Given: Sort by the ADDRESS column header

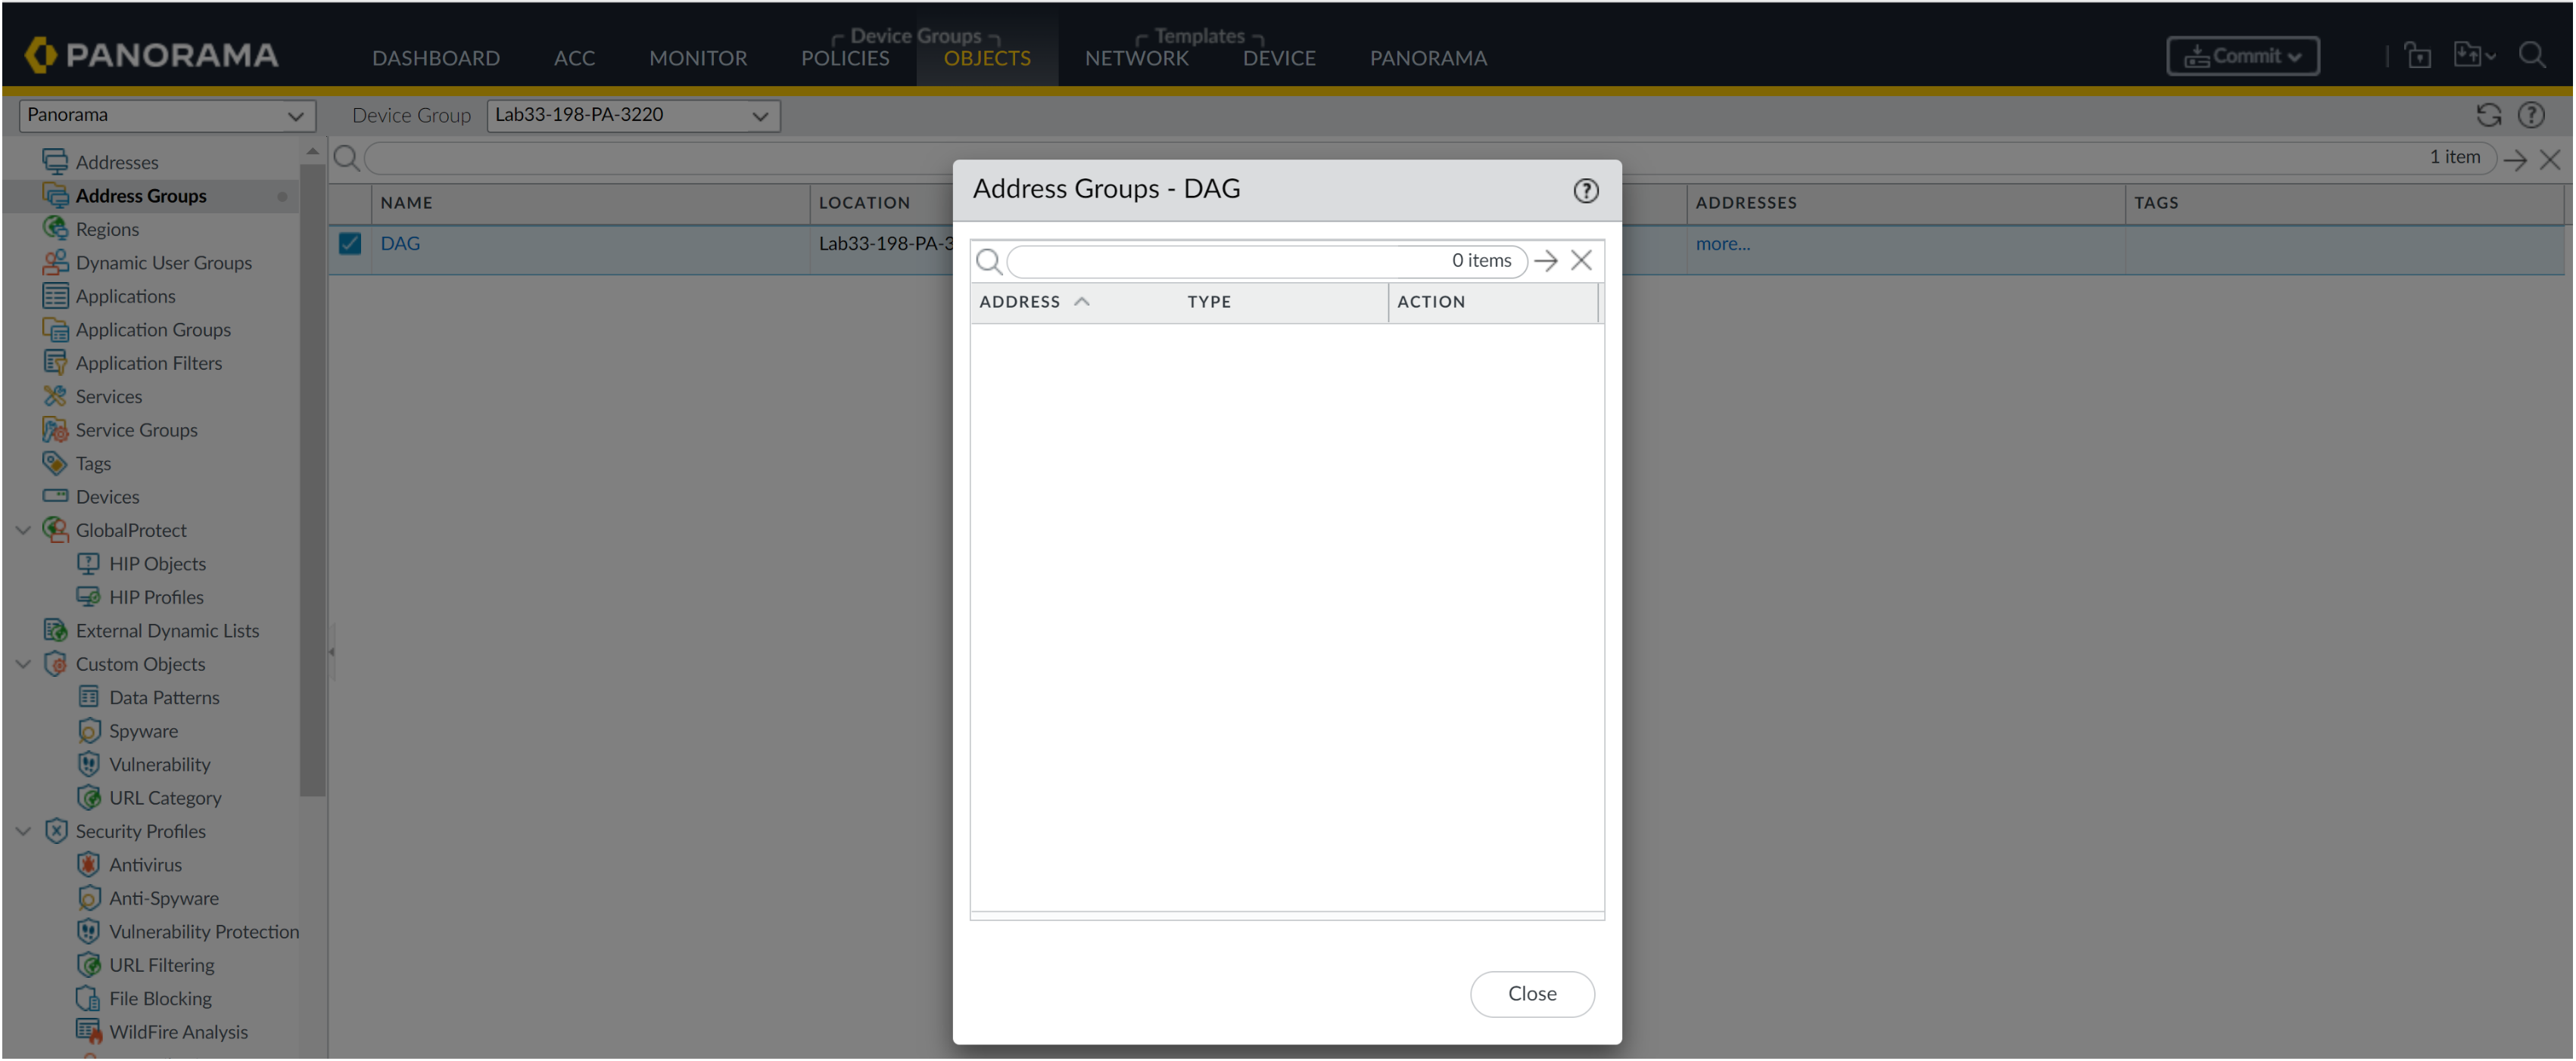Looking at the screenshot, I should pos(1020,302).
